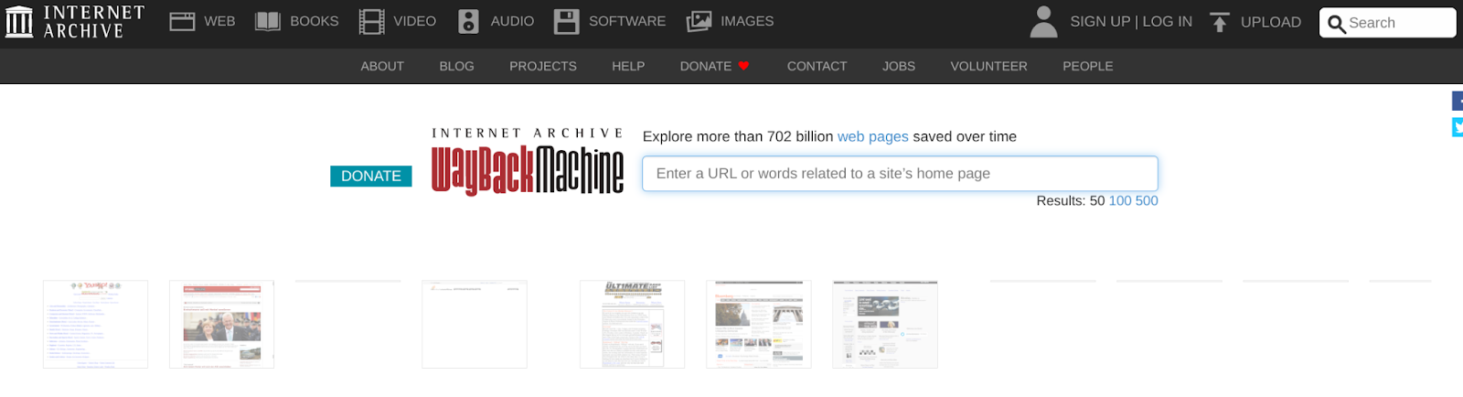Click the IMAGES nav label
Viewport: 1463px width, 397px height.
[747, 21]
